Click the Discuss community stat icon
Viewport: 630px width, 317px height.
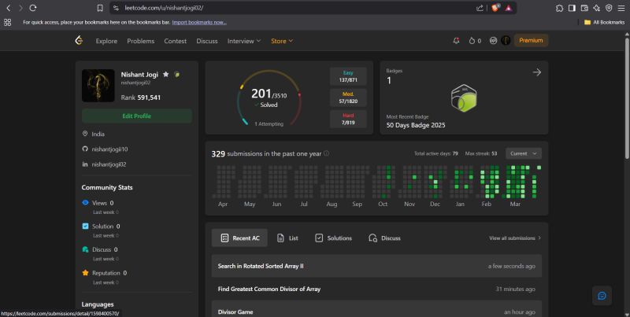[x=85, y=249]
